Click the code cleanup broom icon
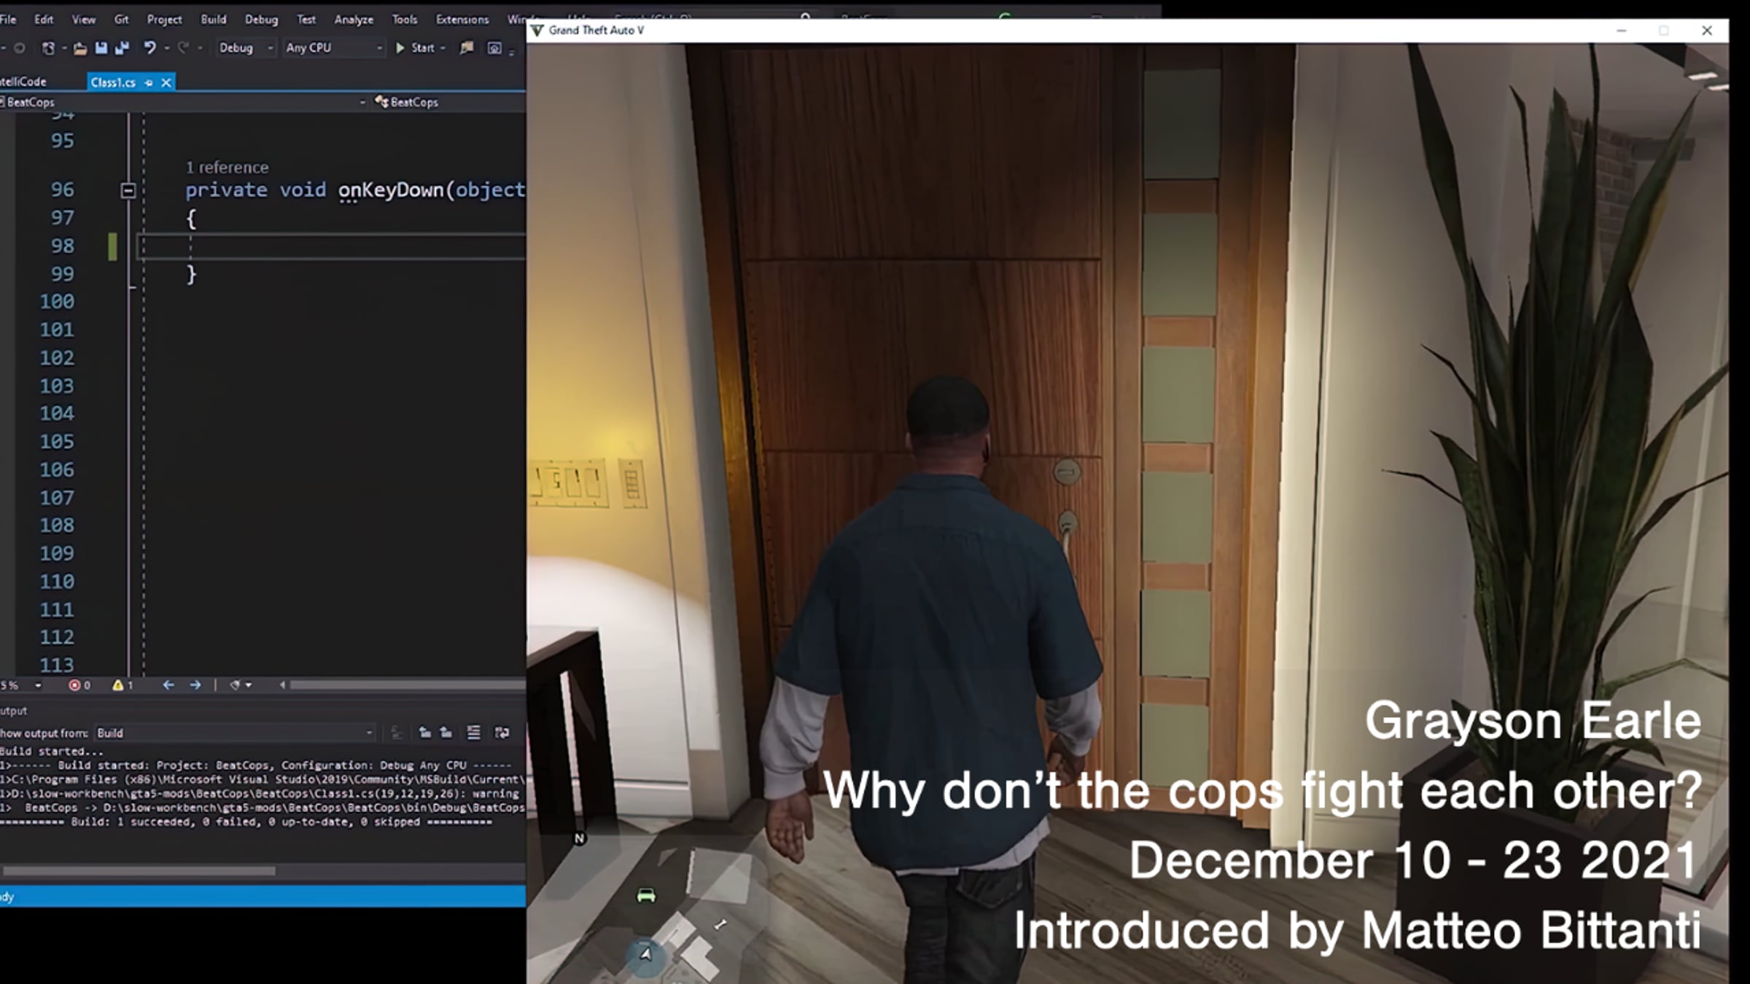This screenshot has height=984, width=1750. pos(235,685)
